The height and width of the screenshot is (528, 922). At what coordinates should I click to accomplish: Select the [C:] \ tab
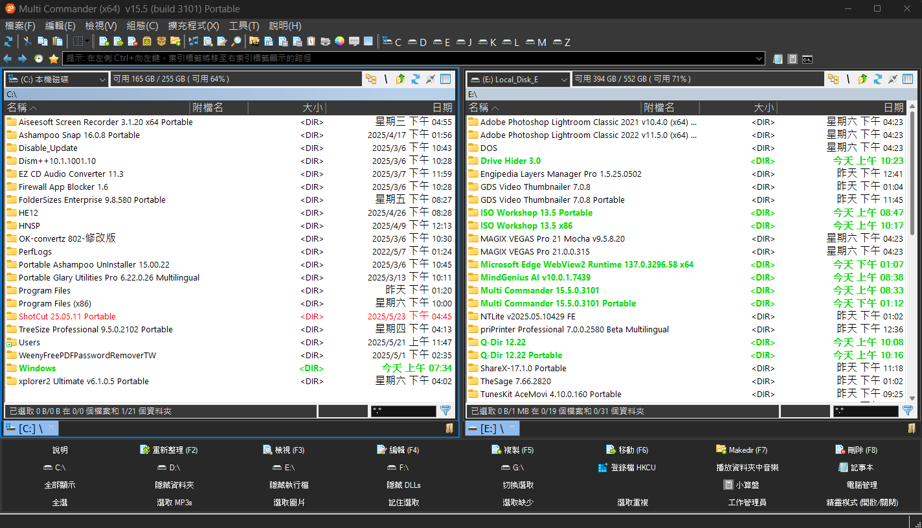(31, 428)
